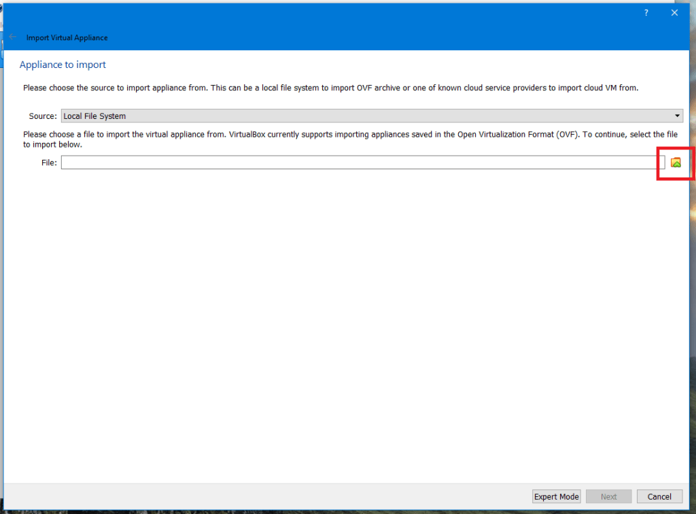Go back using the wizard's back arrow
Image resolution: width=696 pixels, height=514 pixels.
(x=13, y=37)
